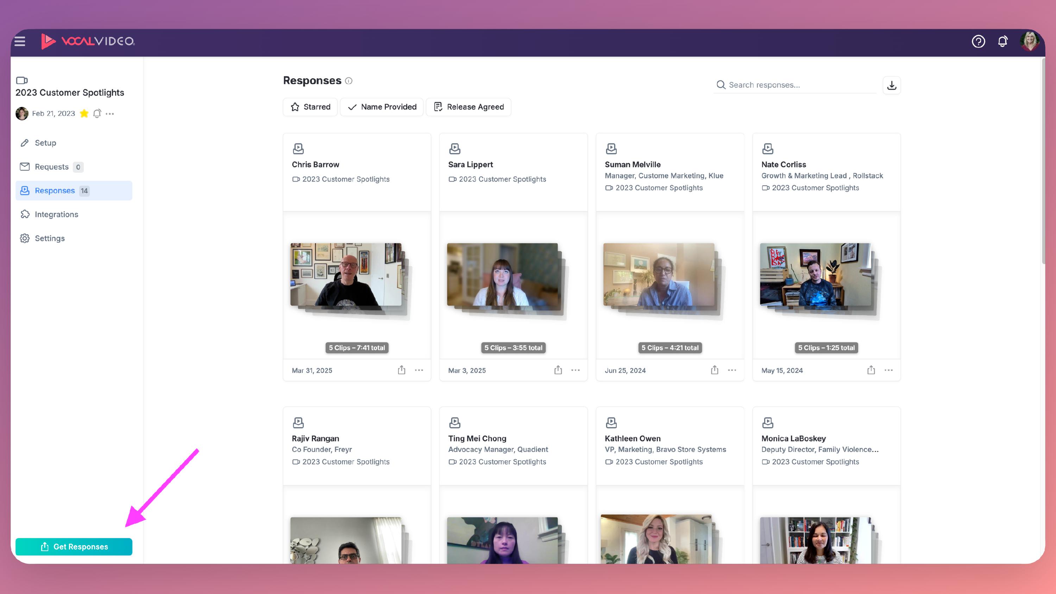Unstar the 2023 Customer Spotlights collector
The width and height of the screenshot is (1056, 594).
(x=84, y=114)
